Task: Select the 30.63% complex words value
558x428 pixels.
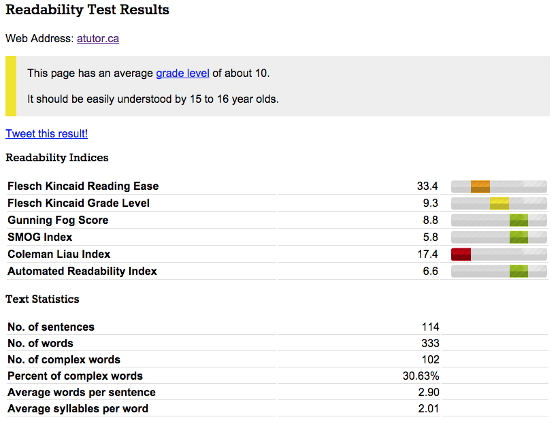Action: click(x=422, y=376)
